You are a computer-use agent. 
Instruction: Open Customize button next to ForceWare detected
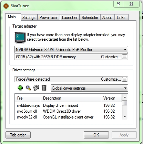point(124,79)
